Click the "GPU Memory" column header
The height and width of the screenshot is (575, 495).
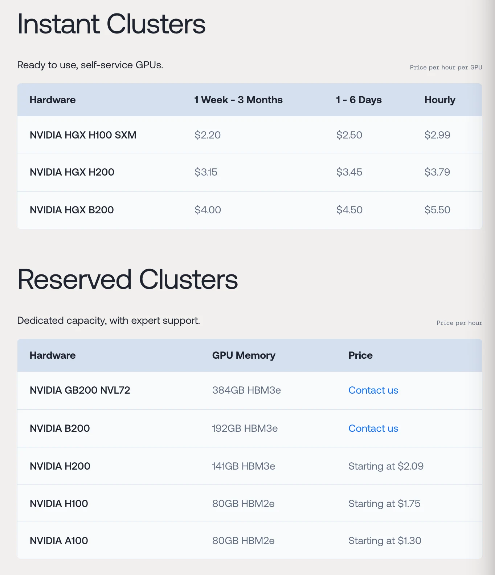point(244,355)
